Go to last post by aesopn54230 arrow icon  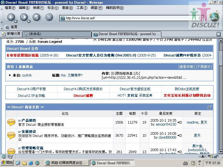(180, 122)
